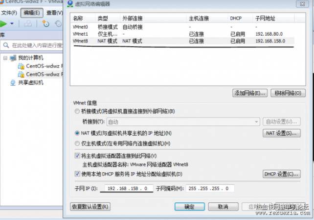The width and height of the screenshot is (314, 220).
Task: Toggle 使用本地 DHCP 服务 checkbox
Action: (x=77, y=174)
